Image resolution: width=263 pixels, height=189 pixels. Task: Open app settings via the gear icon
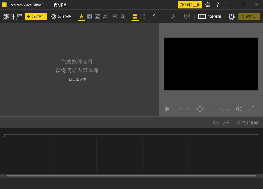click(208, 5)
